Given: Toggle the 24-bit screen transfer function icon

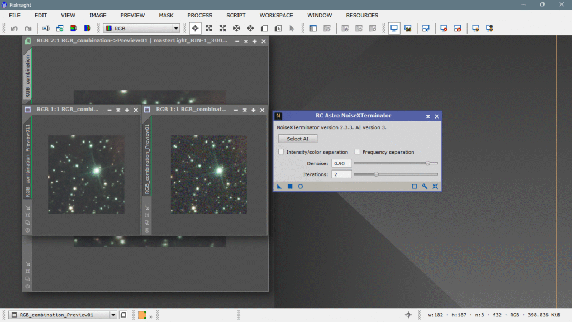Looking at the screenshot, I should (408, 29).
